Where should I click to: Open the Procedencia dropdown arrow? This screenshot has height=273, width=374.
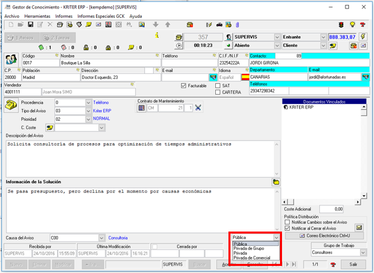click(x=88, y=103)
